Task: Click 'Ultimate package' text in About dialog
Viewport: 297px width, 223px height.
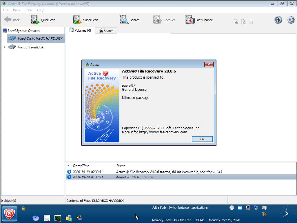Action: pyautogui.click(x=135, y=98)
